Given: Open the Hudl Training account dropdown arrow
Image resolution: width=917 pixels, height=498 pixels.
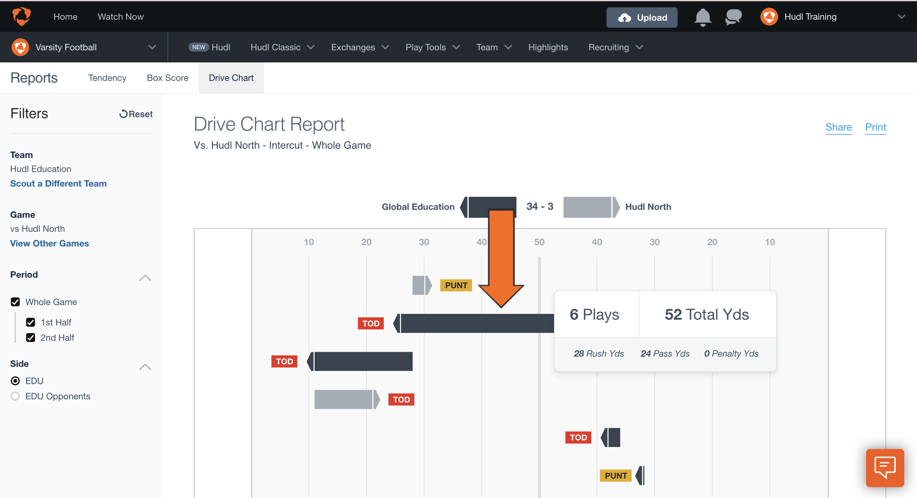Looking at the screenshot, I should click(901, 17).
